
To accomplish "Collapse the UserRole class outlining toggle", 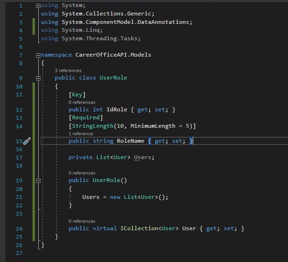I will point(38,78).
